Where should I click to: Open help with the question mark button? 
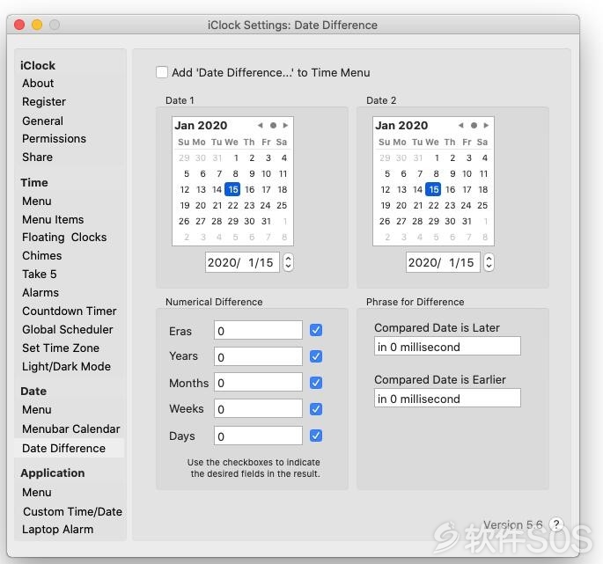point(556,524)
